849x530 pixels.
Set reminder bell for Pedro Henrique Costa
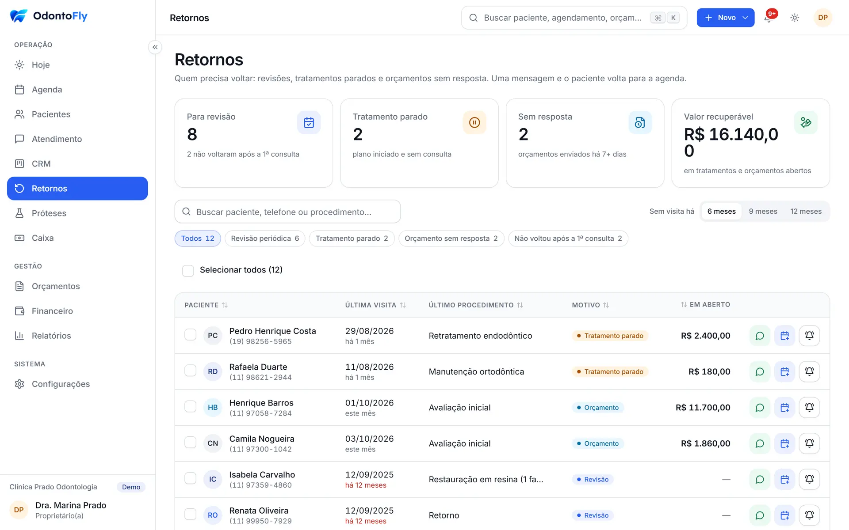click(809, 336)
